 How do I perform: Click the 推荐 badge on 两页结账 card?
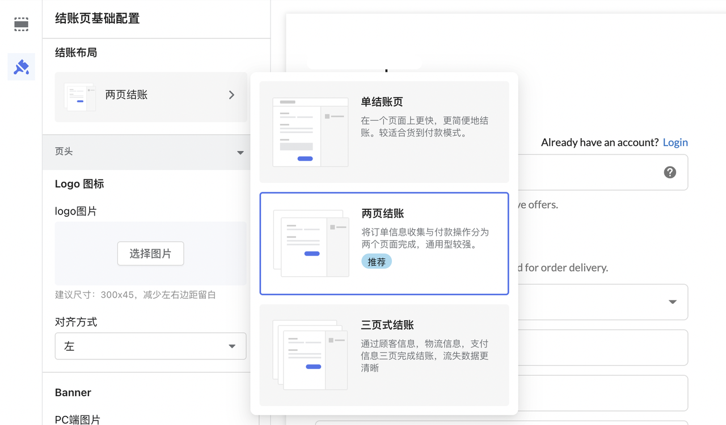point(376,261)
